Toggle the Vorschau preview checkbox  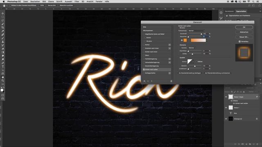click(239, 42)
